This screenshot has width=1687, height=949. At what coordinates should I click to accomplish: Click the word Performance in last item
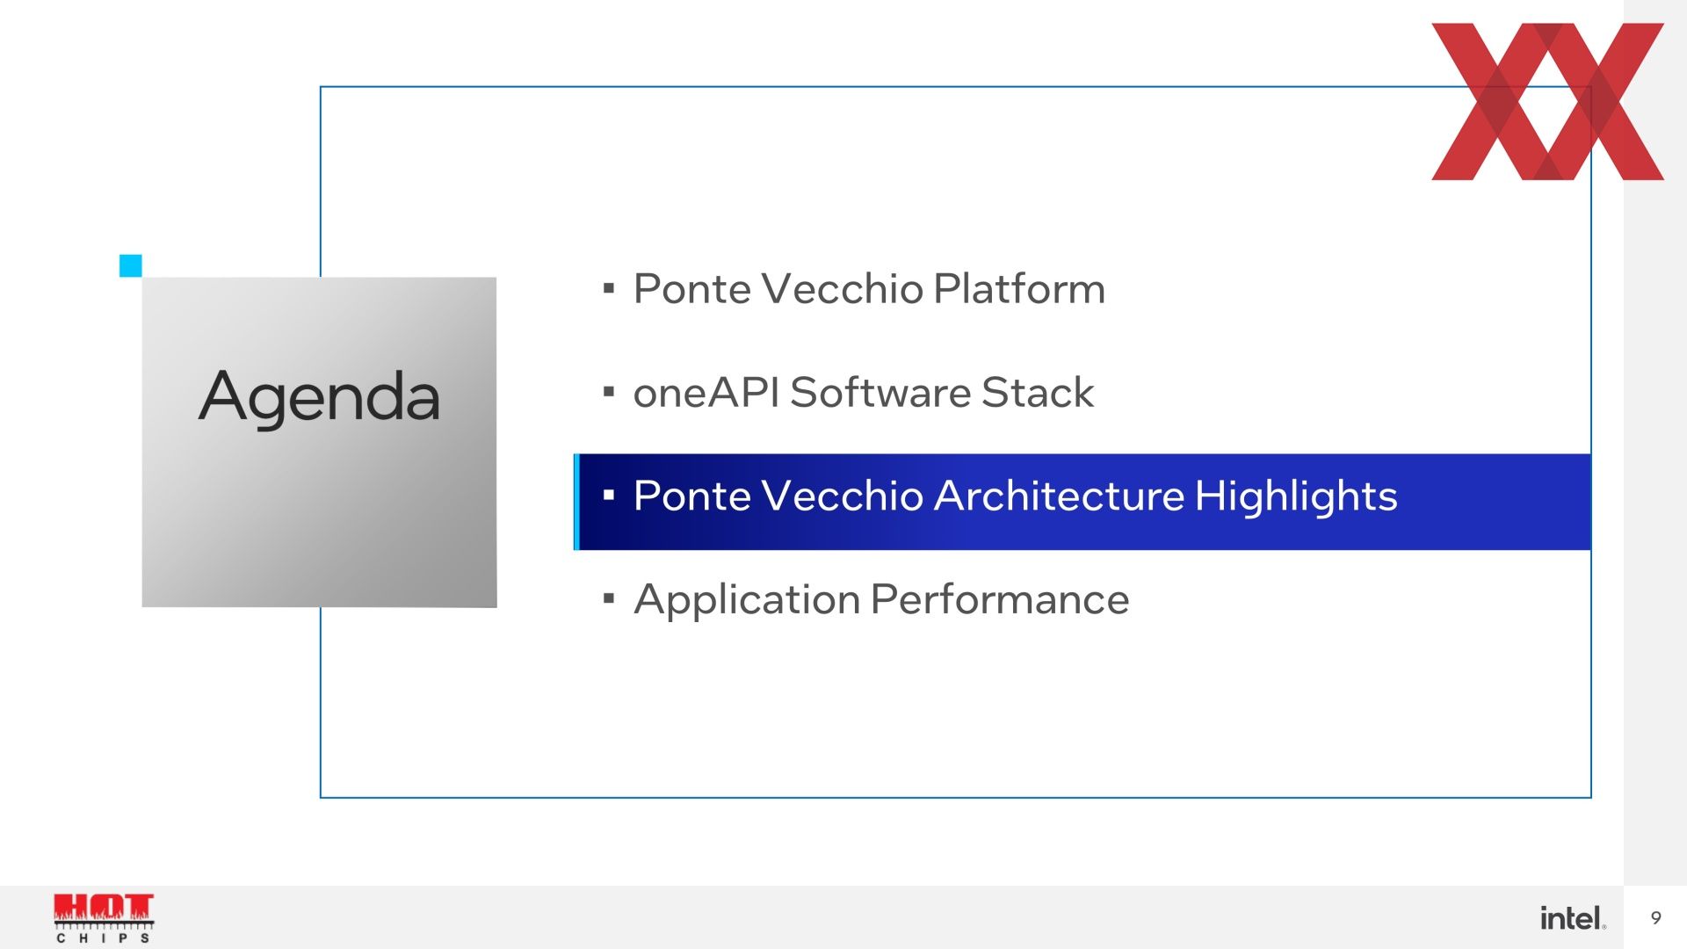pos(1000,599)
